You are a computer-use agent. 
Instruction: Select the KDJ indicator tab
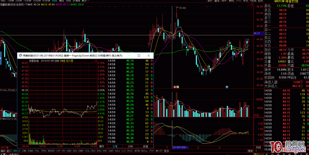(x=117, y=151)
